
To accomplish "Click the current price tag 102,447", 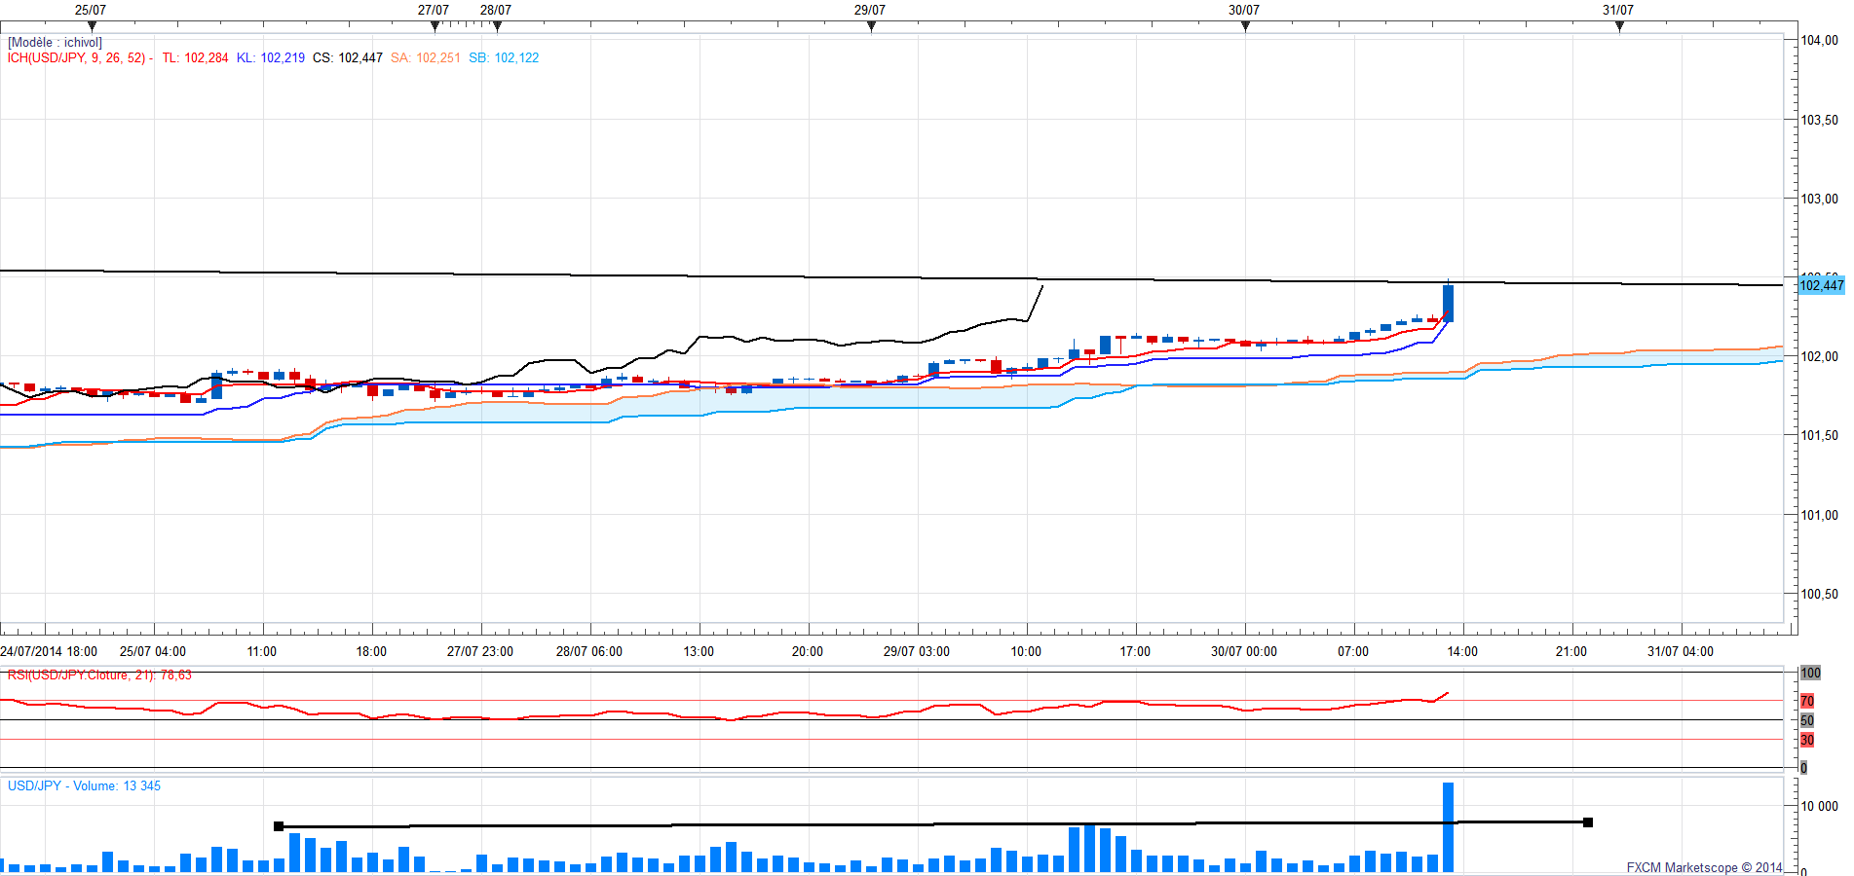I will (x=1821, y=285).
